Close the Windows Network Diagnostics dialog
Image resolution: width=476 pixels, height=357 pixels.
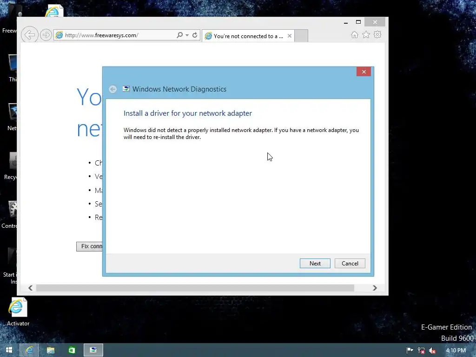(364, 72)
